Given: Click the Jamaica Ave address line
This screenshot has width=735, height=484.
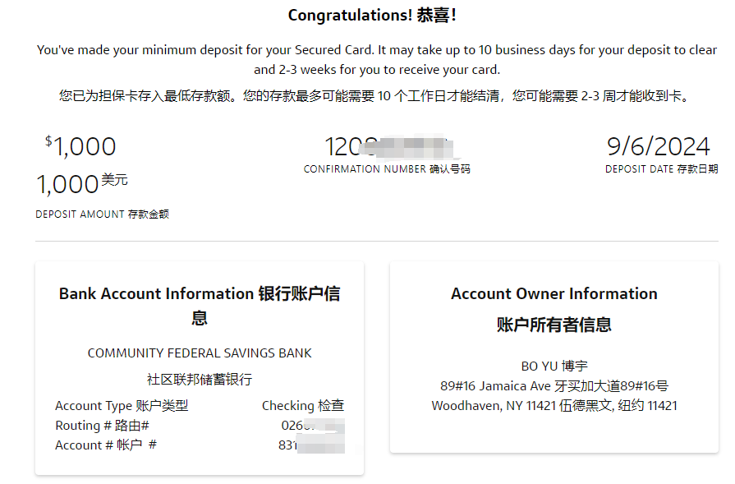Looking at the screenshot, I should click(x=554, y=386).
